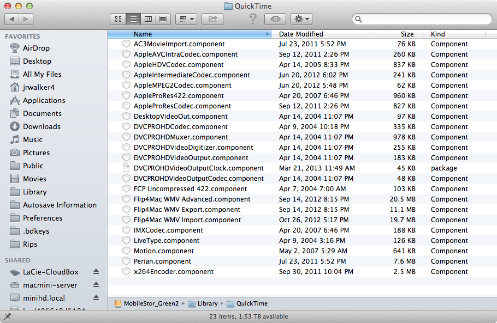This screenshot has width=497, height=323.
Task: Eject LaCie-CloudBox
Action: coord(96,272)
